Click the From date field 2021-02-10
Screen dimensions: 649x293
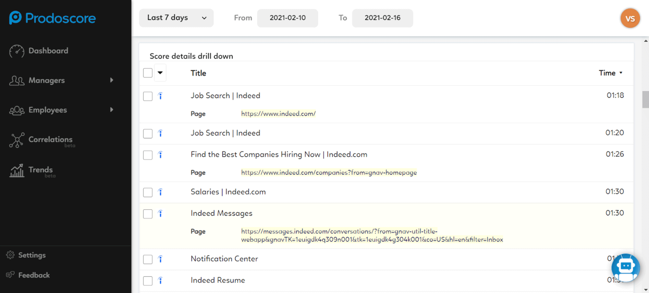[x=288, y=18]
